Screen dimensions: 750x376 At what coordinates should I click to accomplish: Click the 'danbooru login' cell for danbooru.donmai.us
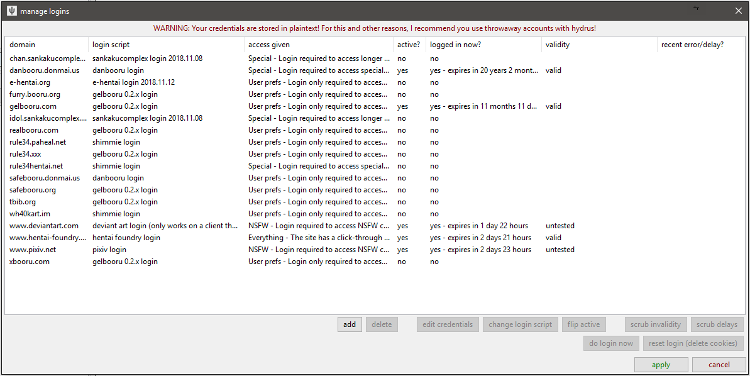pos(118,70)
